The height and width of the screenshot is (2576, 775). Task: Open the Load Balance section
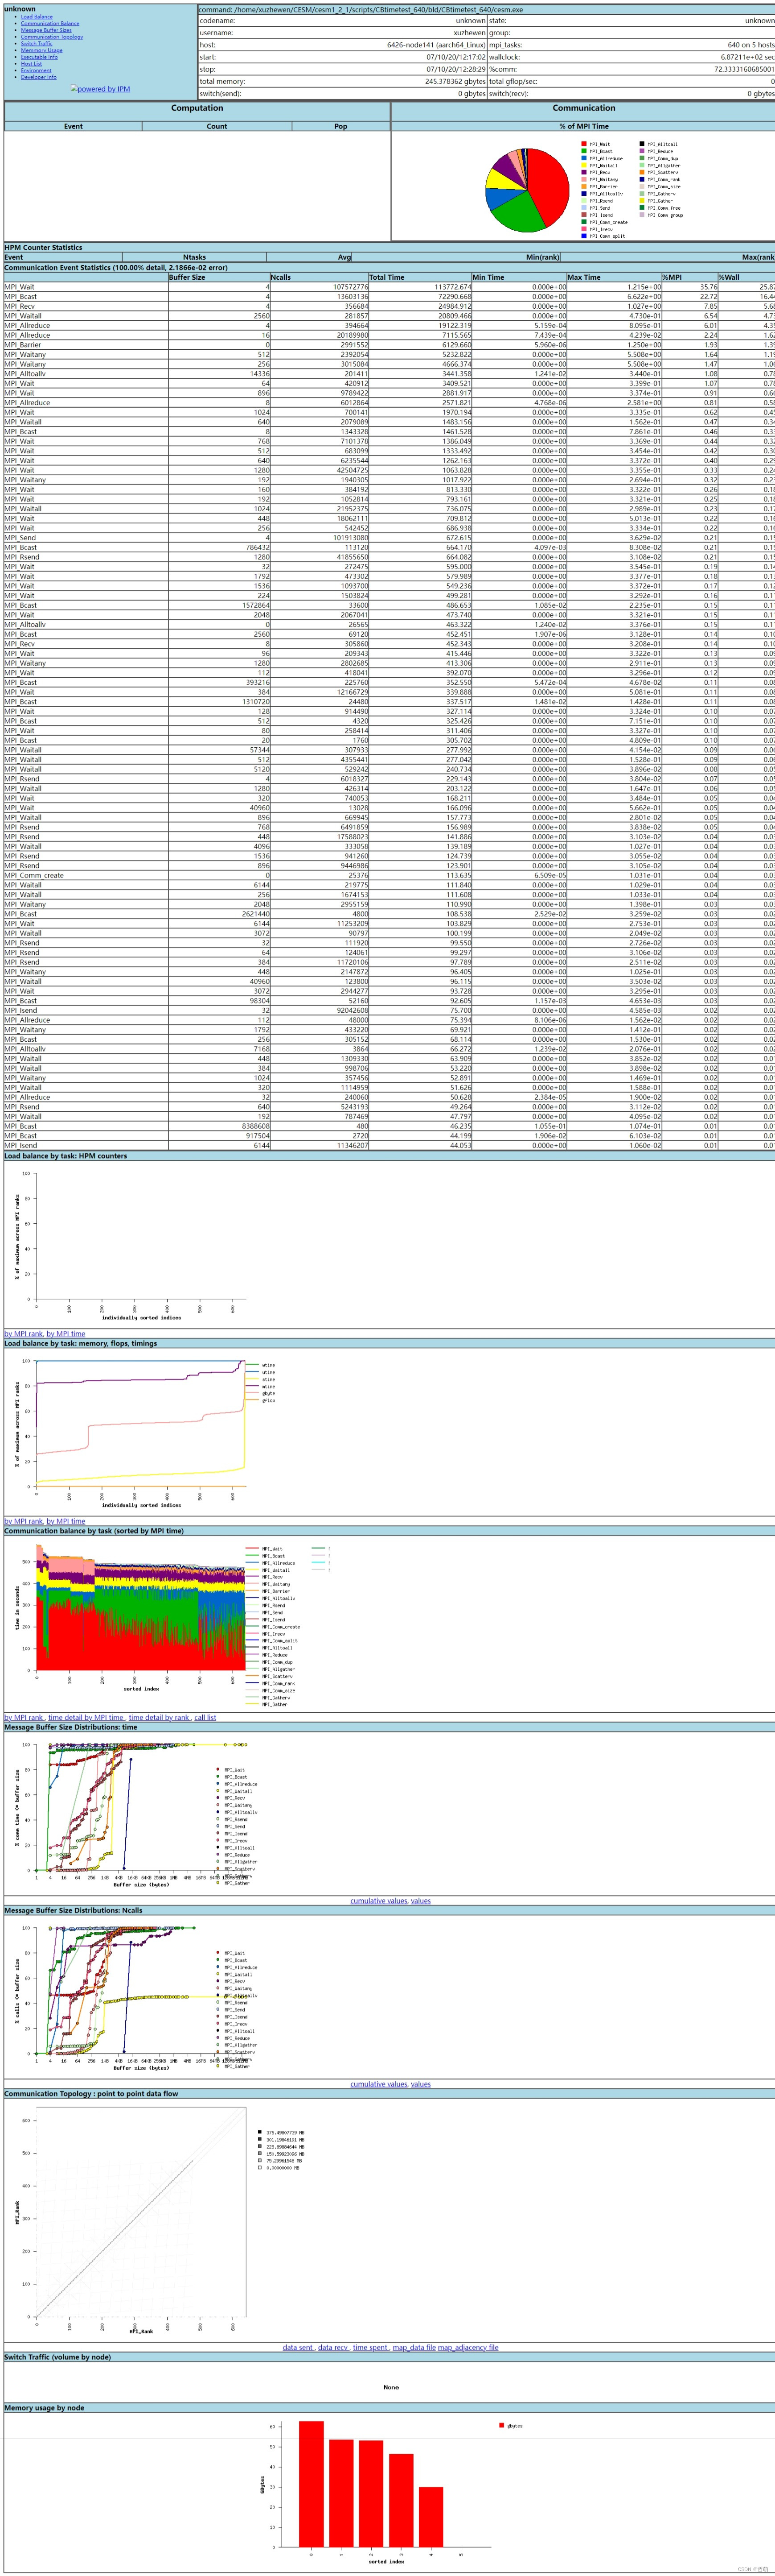coord(37,17)
